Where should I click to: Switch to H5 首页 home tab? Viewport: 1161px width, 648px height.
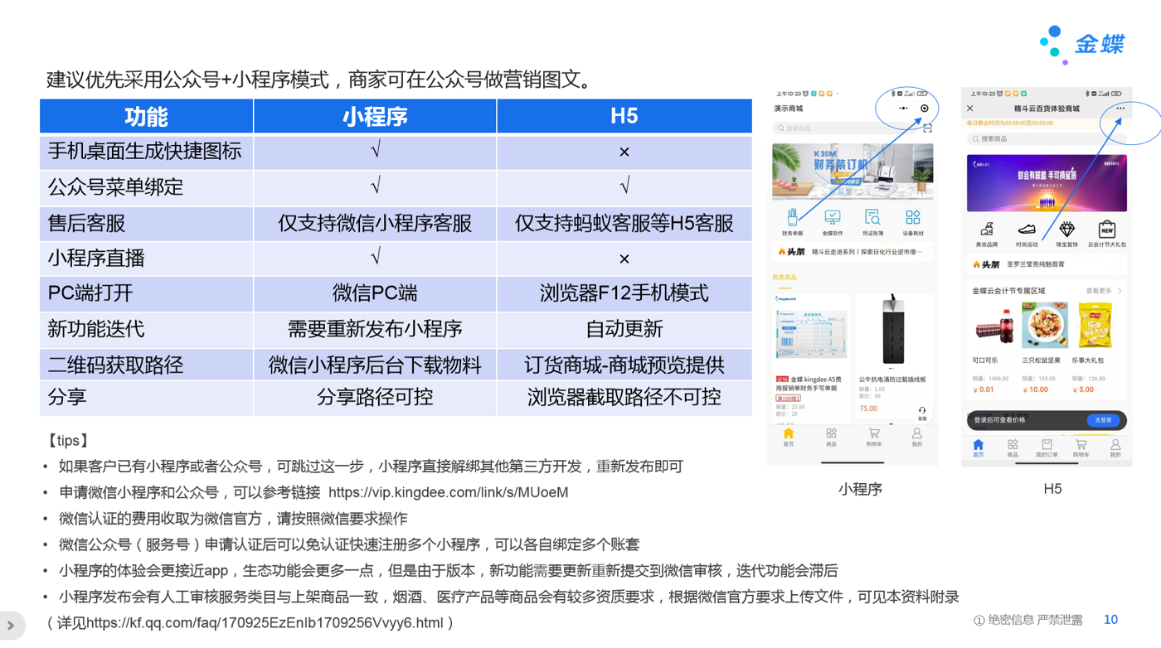979,448
